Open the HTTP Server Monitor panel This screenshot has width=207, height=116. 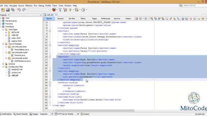(64, 114)
